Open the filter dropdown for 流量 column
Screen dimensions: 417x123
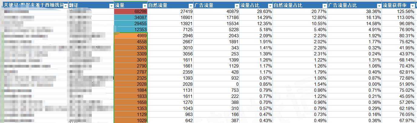click(x=144, y=6)
